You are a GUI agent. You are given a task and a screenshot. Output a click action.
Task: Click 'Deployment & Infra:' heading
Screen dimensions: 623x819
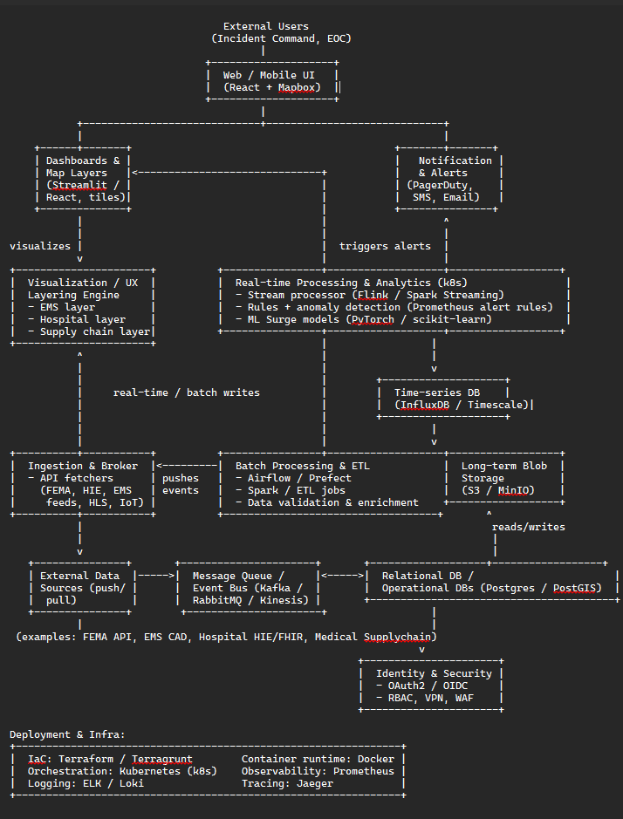(x=67, y=734)
